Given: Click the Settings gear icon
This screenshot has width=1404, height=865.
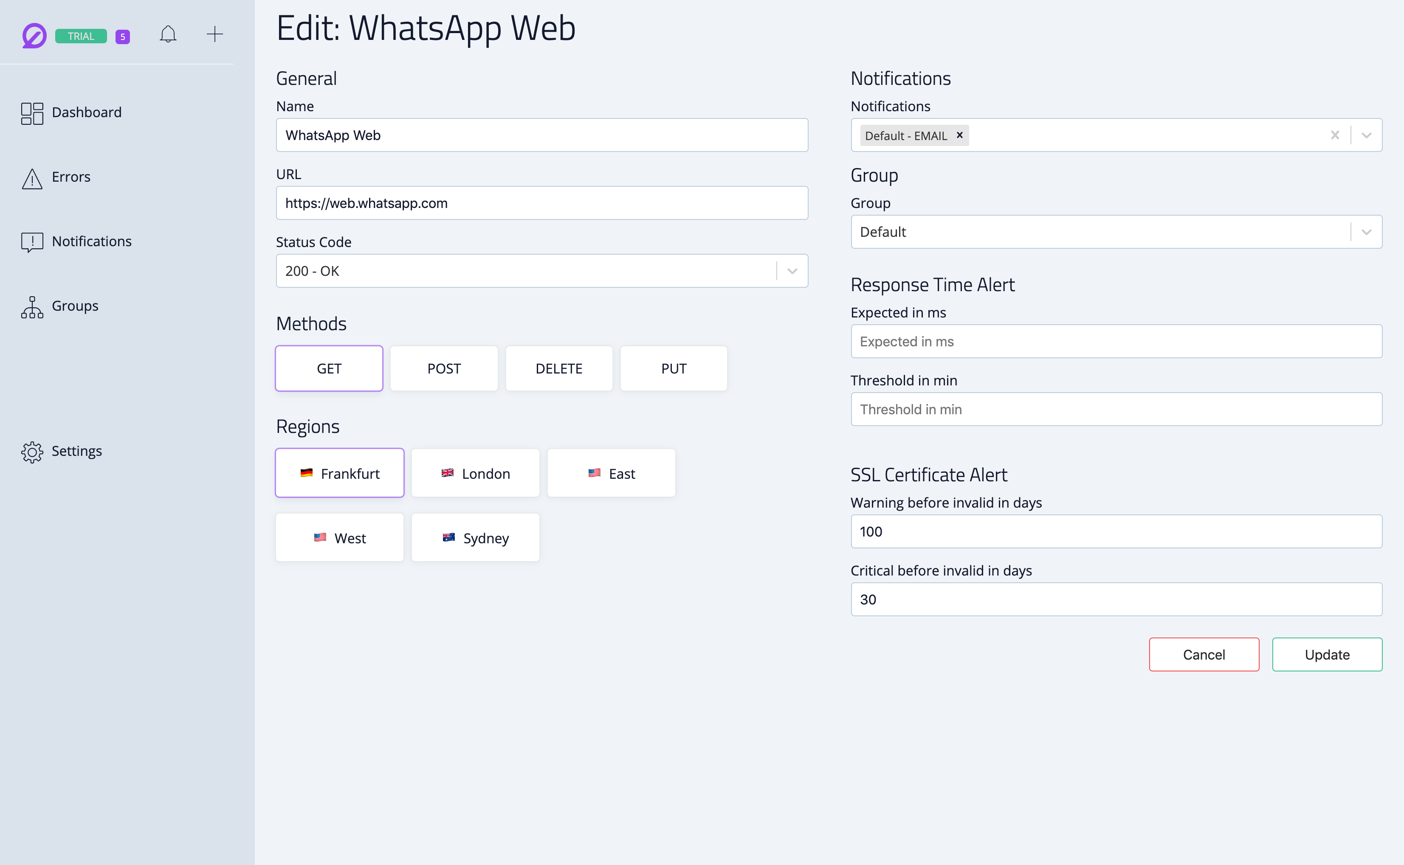Looking at the screenshot, I should (x=32, y=451).
